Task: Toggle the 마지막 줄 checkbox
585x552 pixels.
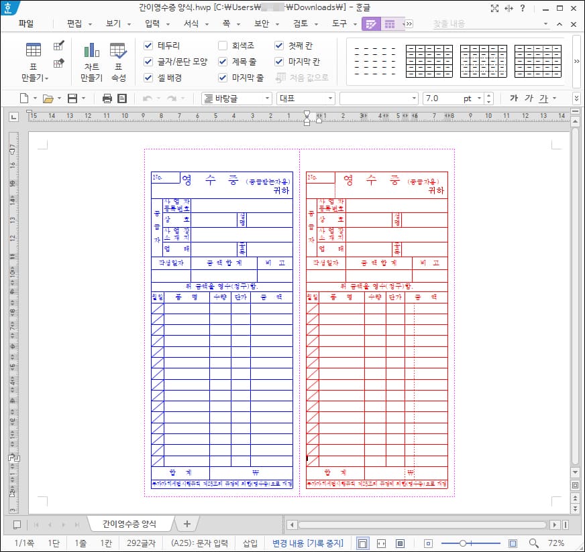Action: coord(223,78)
